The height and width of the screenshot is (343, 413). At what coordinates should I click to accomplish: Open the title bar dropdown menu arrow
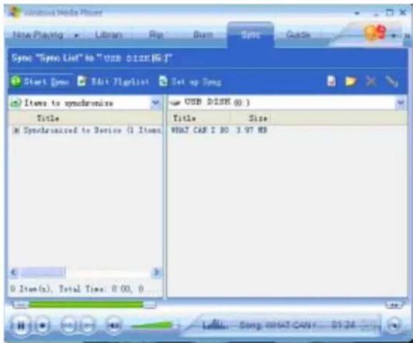pos(357,13)
